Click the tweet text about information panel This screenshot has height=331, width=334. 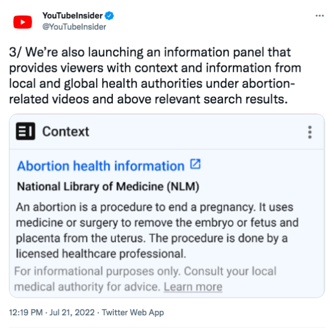click(x=155, y=75)
